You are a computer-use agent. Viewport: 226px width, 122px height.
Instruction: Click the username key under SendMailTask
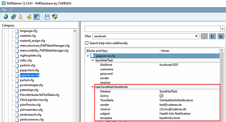pyautogui.click(x=107, y=69)
